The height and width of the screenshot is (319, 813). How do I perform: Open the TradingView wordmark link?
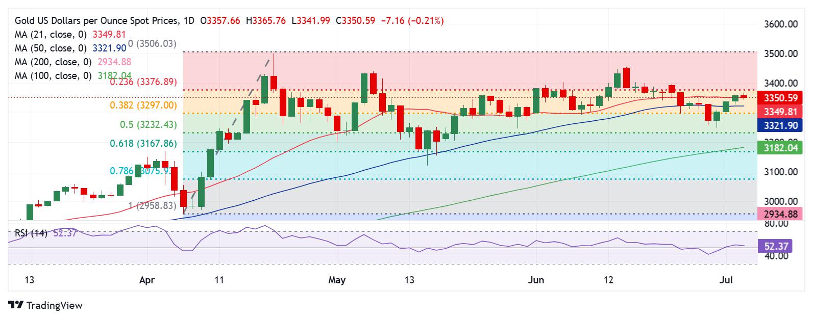[54, 306]
